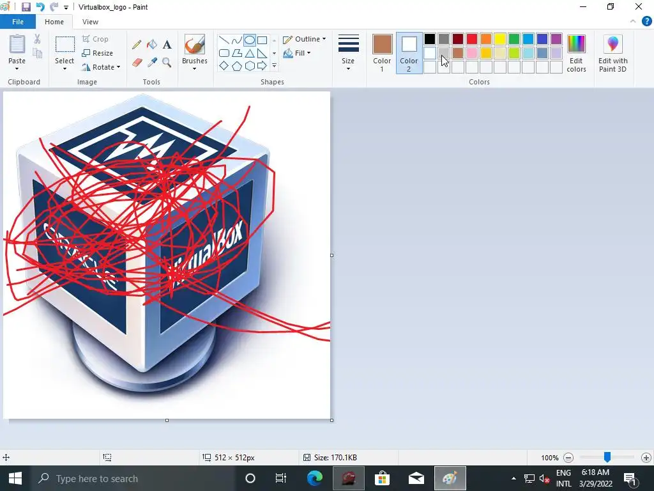Viewport: 654px width, 491px height.
Task: Activate the Text tool
Action: (167, 44)
